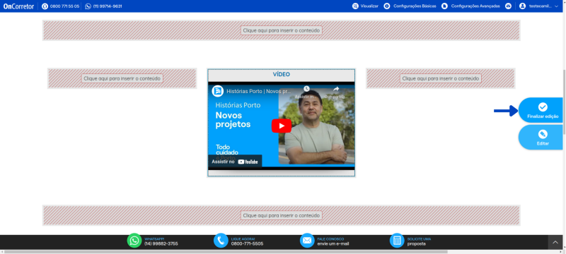Click the footer calculator icon
Screen dimensions: 566x254
[397, 241]
